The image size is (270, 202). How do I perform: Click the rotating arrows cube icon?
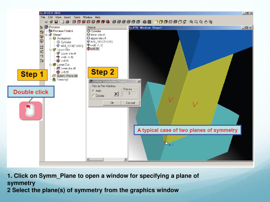pyautogui.click(x=185, y=22)
